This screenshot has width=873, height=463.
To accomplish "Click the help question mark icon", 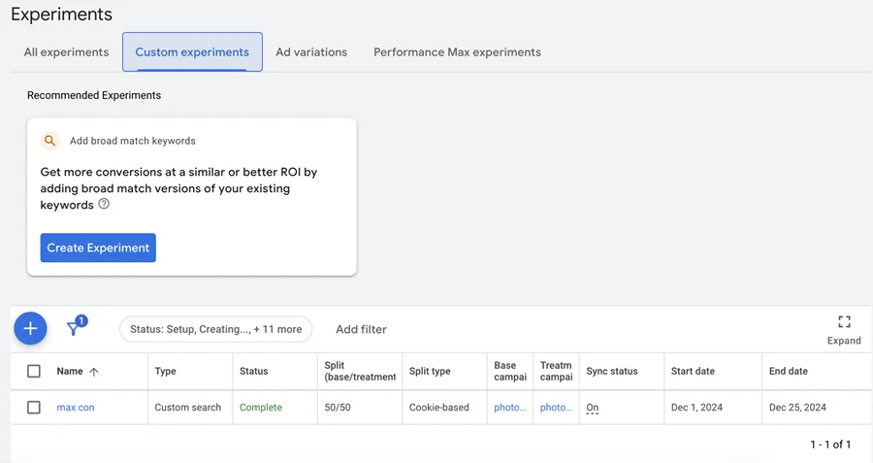I will 104,204.
